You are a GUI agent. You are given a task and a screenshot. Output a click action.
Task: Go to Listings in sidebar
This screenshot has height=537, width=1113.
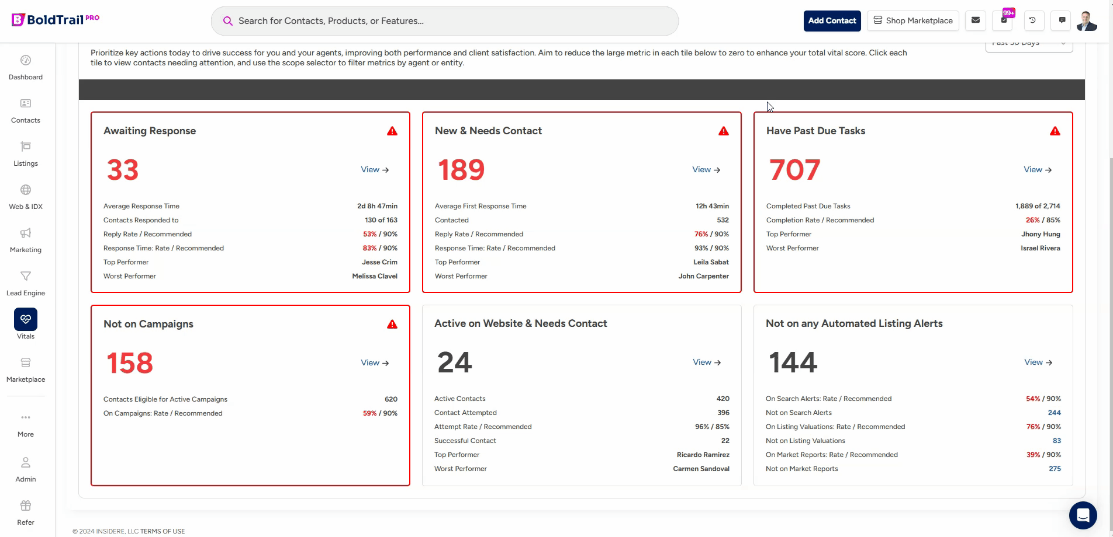coord(26,154)
